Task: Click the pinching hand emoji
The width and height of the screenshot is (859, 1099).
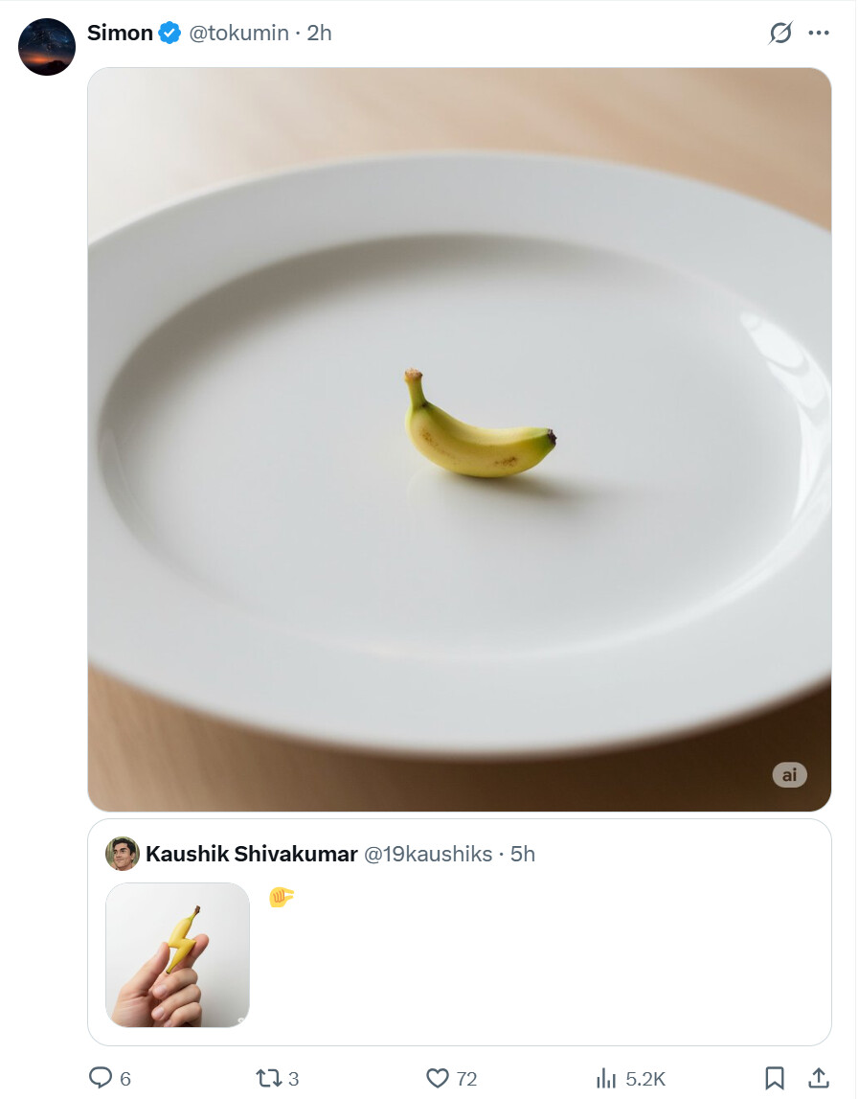Action: tap(282, 898)
